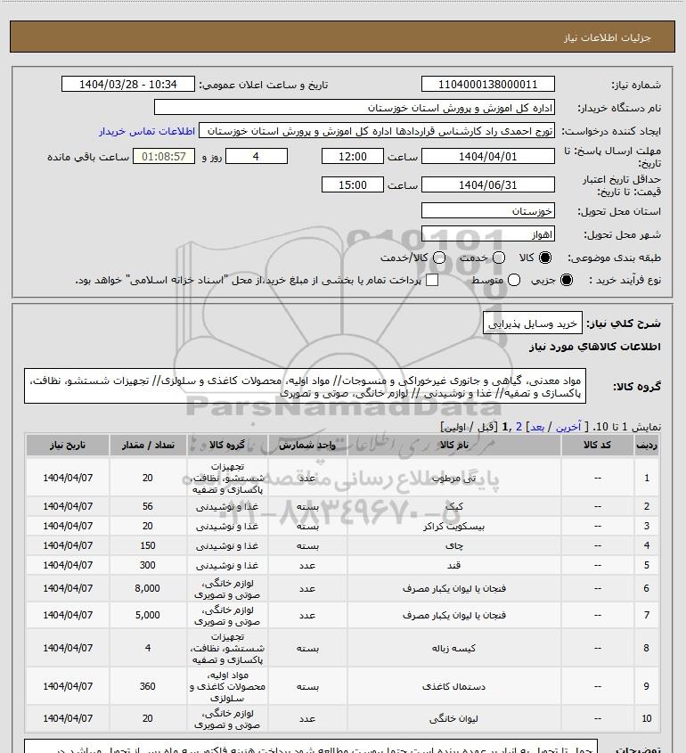Select the کالا/خدمت radio button

coord(438,258)
